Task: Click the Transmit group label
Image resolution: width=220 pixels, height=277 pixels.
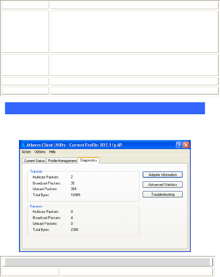Action: click(x=36, y=171)
